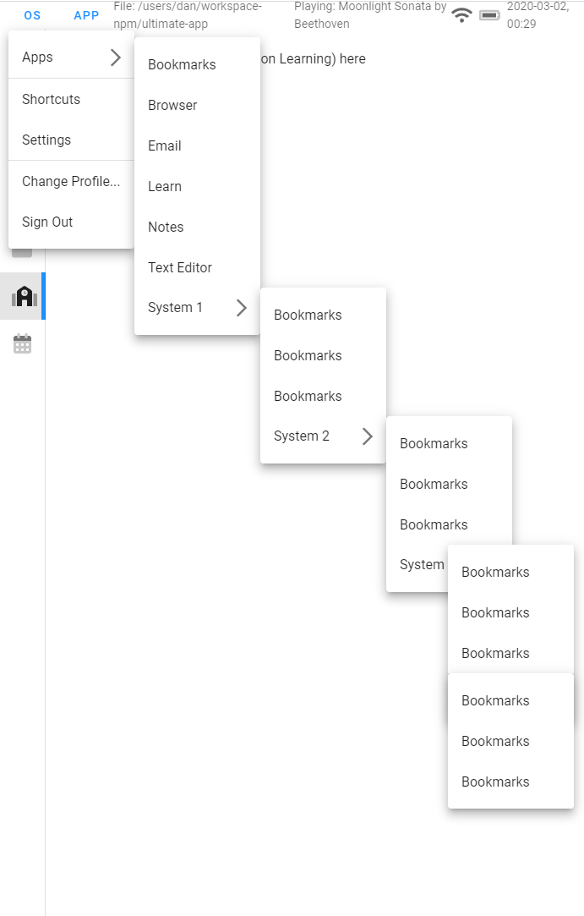Open the Text Editor entry
This screenshot has width=584, height=916.
(181, 267)
